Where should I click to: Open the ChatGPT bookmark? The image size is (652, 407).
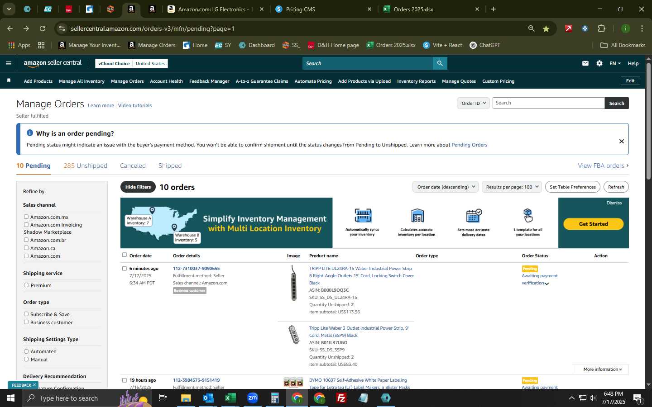click(485, 45)
